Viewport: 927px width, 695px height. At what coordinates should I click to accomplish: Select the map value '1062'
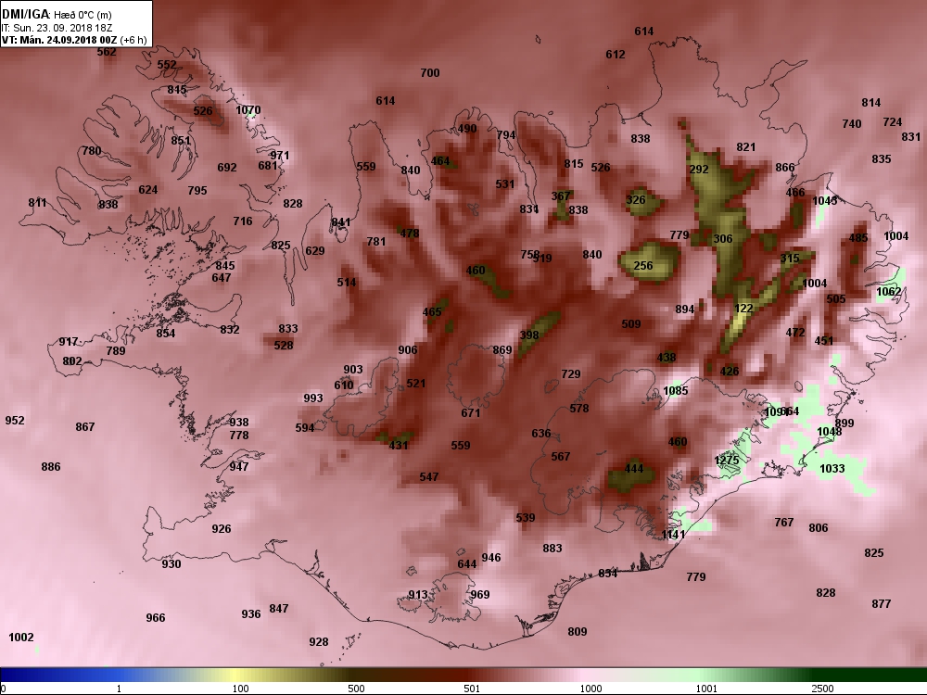[x=889, y=292]
